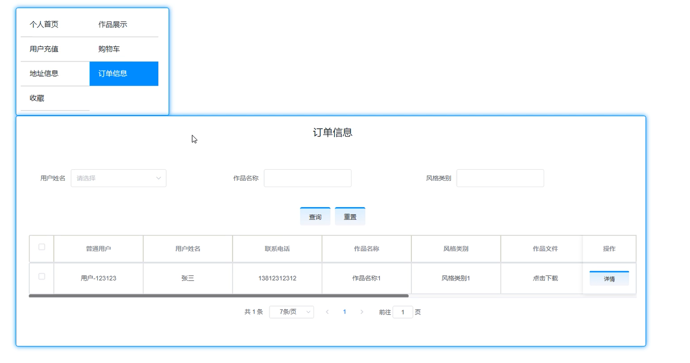This screenshot has width=690, height=363.
Task: Select 地址信息 in the menu
Action: (55, 73)
